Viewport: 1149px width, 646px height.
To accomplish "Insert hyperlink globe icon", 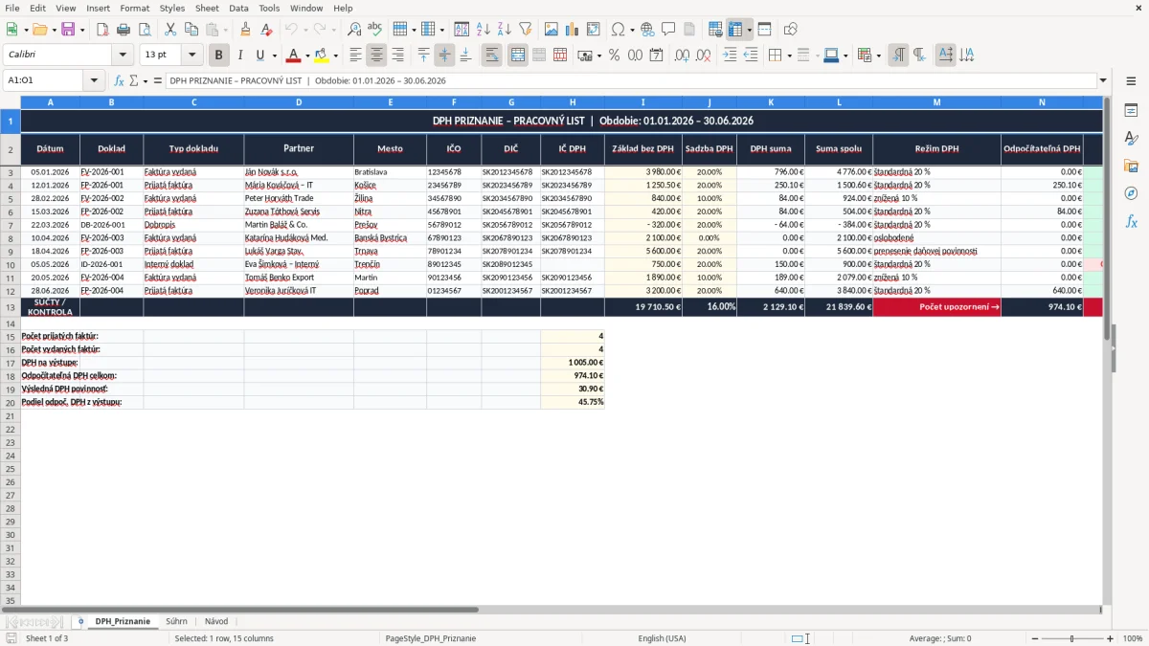I will pyautogui.click(x=647, y=30).
